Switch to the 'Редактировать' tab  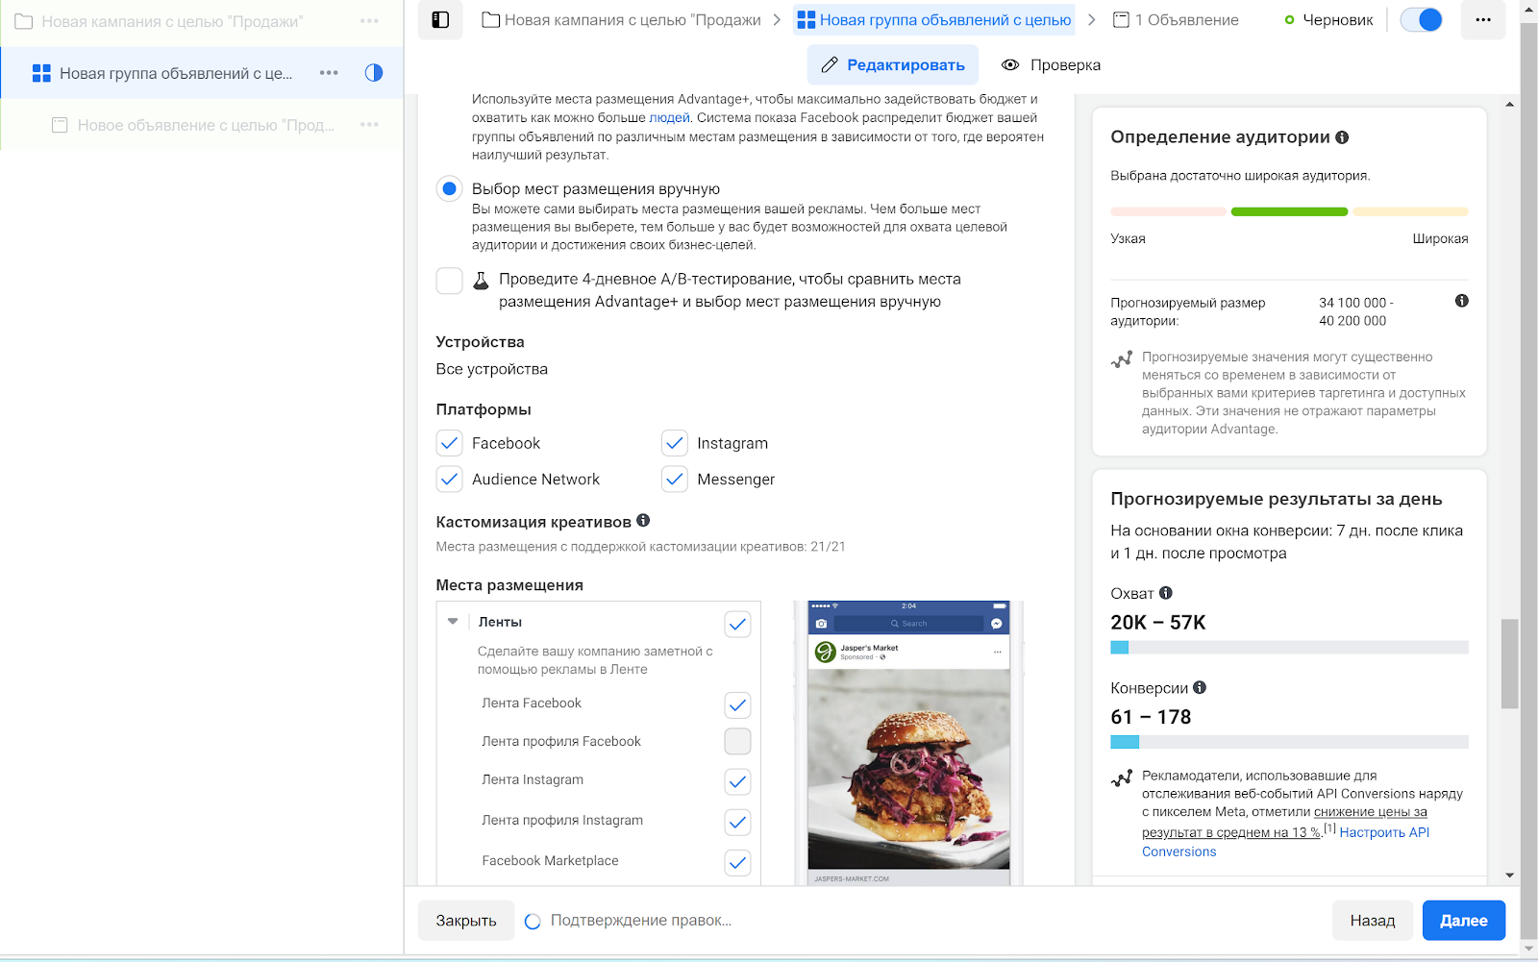pos(892,64)
